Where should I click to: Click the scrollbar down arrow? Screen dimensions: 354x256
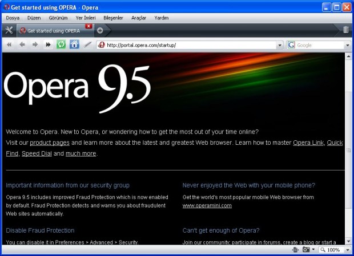tap(349, 242)
